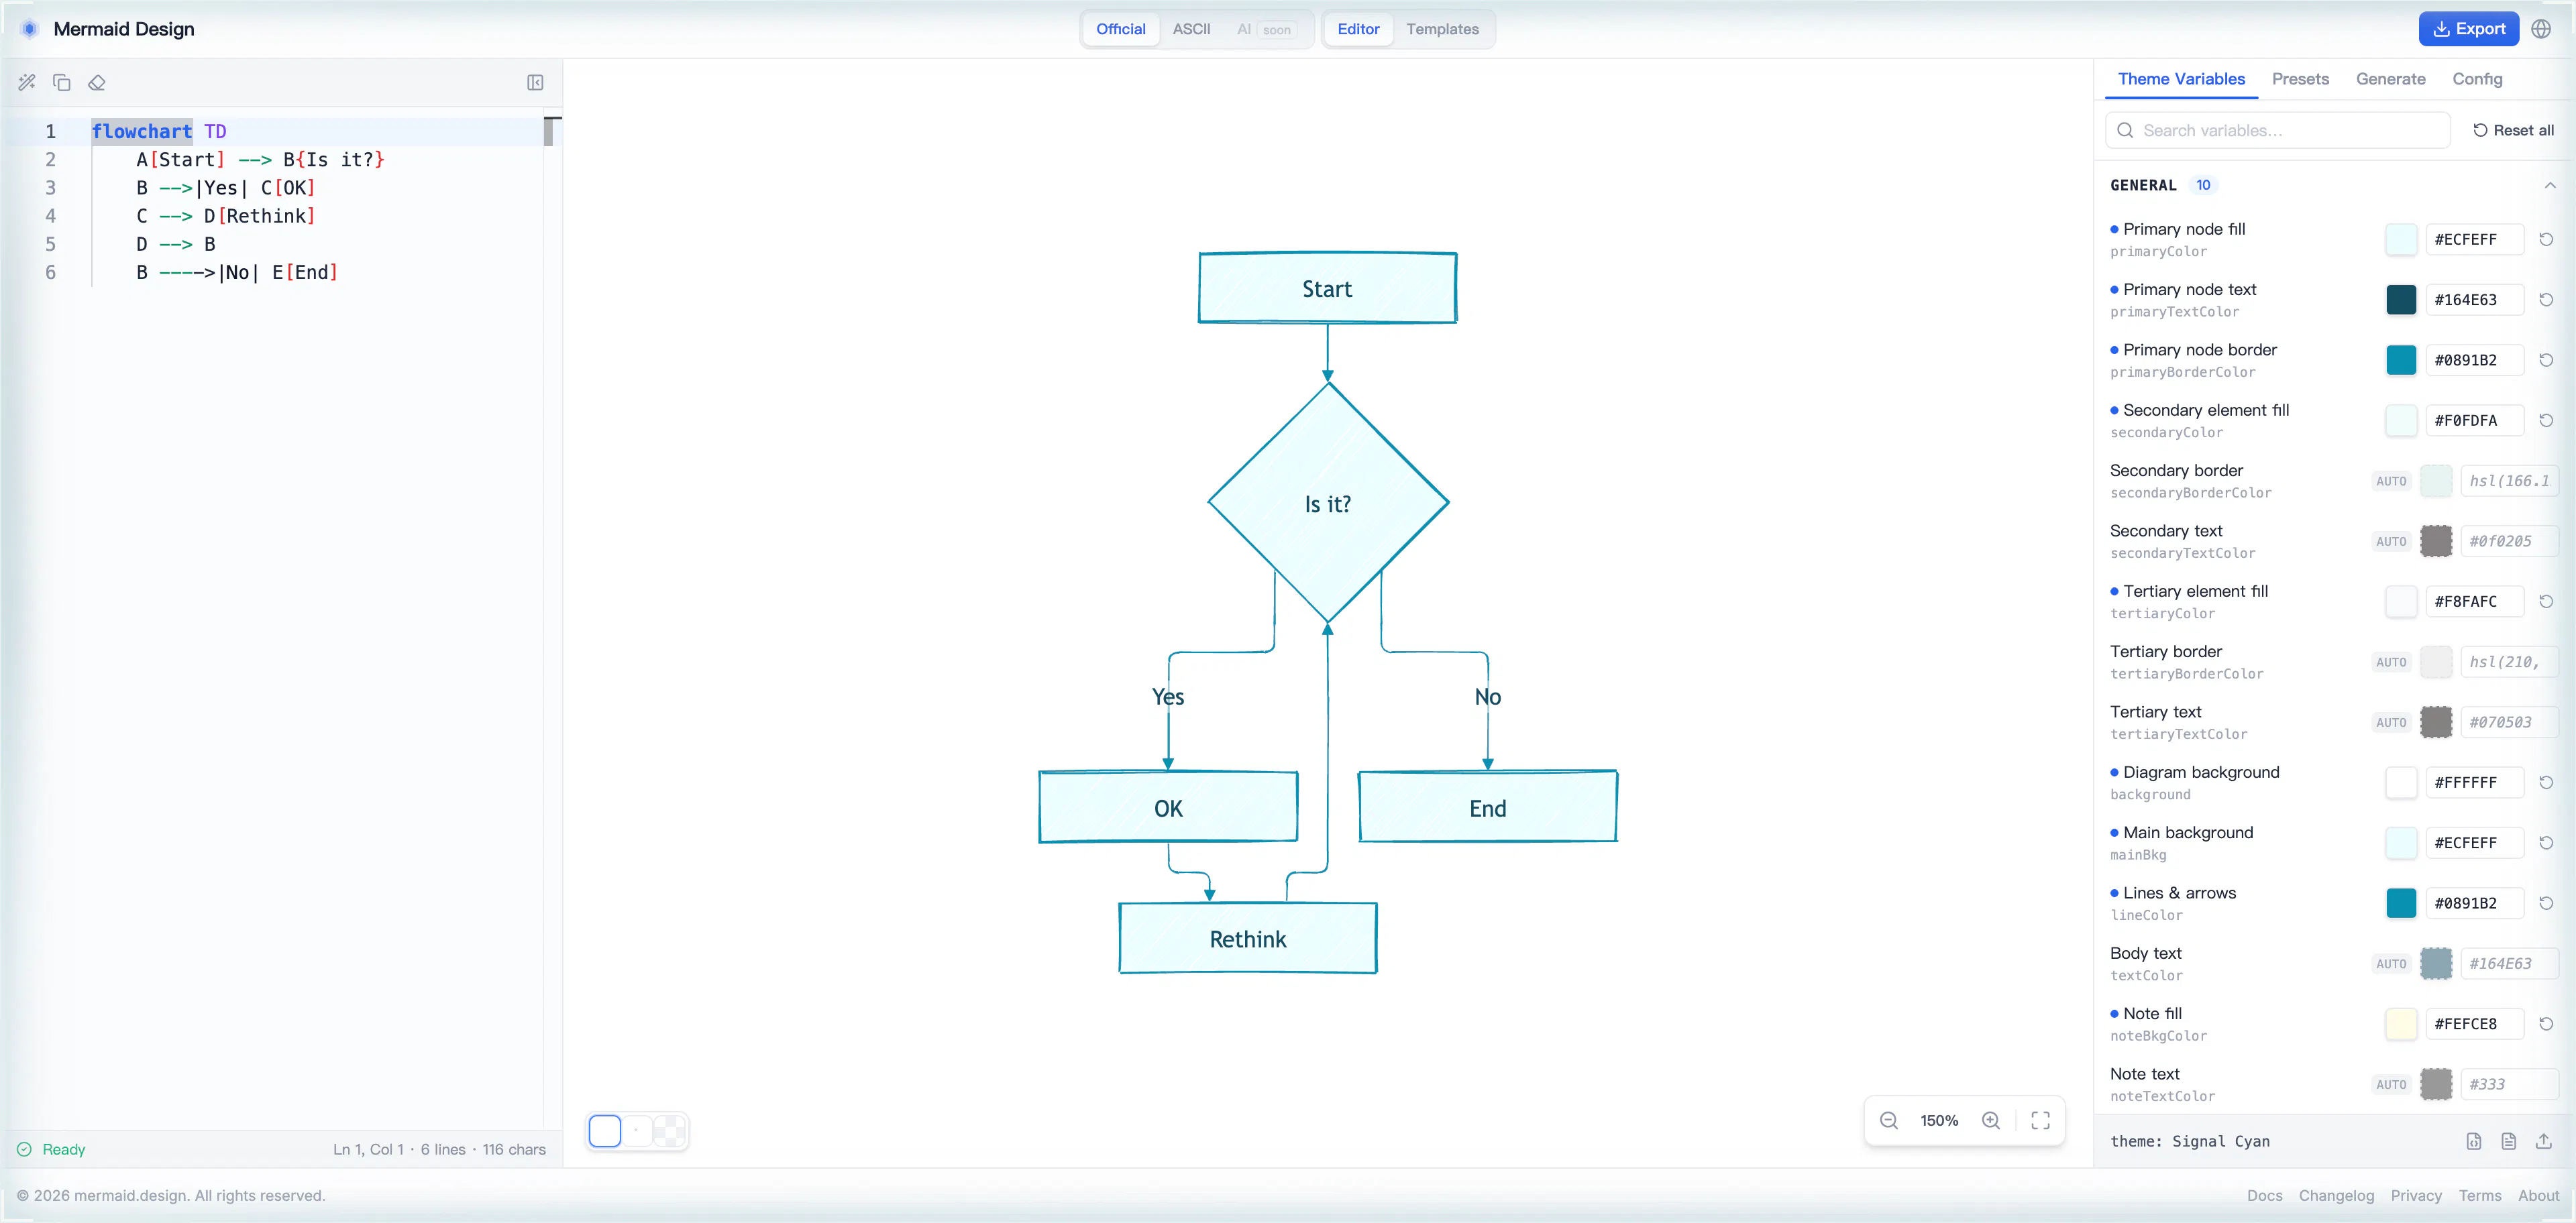
Task: Open the Templates view
Action: pyautogui.click(x=1442, y=29)
